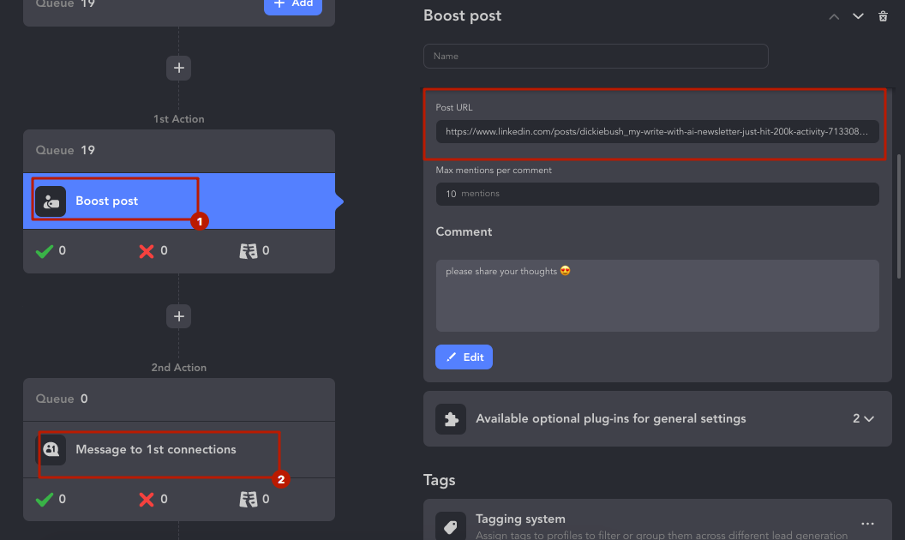Add step before 2nd Action with plus

(179, 316)
